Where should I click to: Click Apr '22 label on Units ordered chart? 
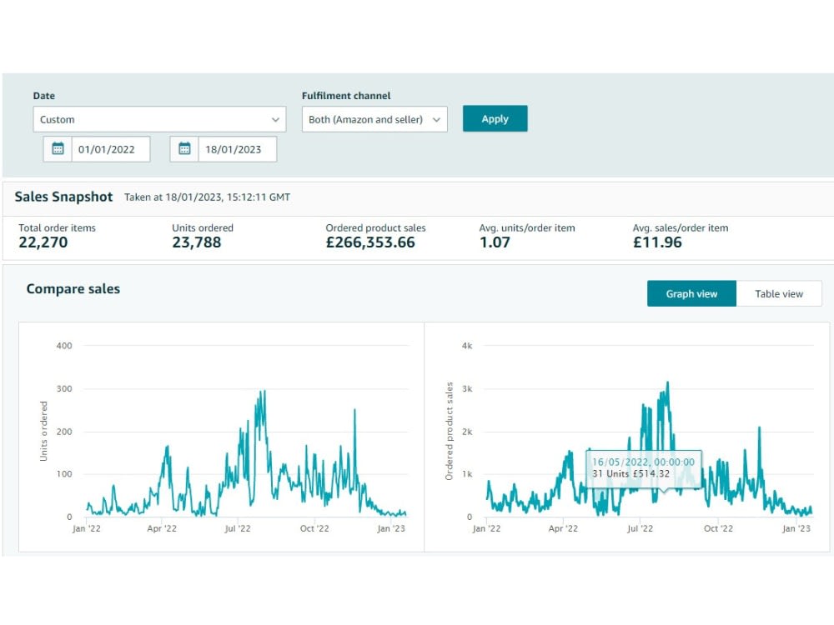(162, 529)
